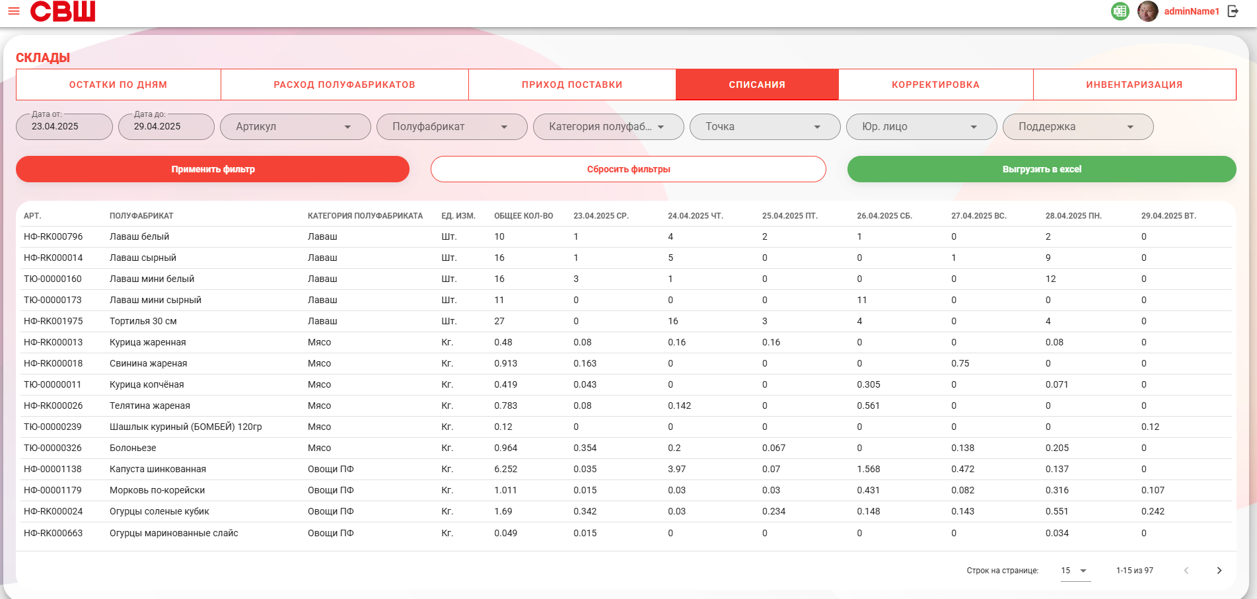Screen dimensions: 1257x599
Task: Click the green Excel icon in header
Action: click(x=1120, y=11)
